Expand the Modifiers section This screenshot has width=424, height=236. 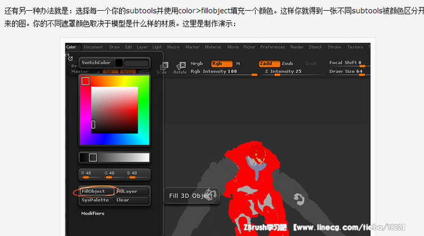93,213
